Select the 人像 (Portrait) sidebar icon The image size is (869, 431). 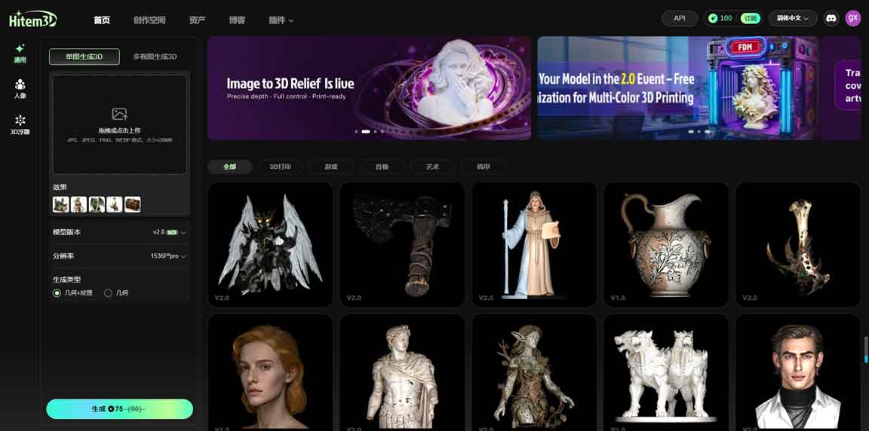[x=20, y=88]
